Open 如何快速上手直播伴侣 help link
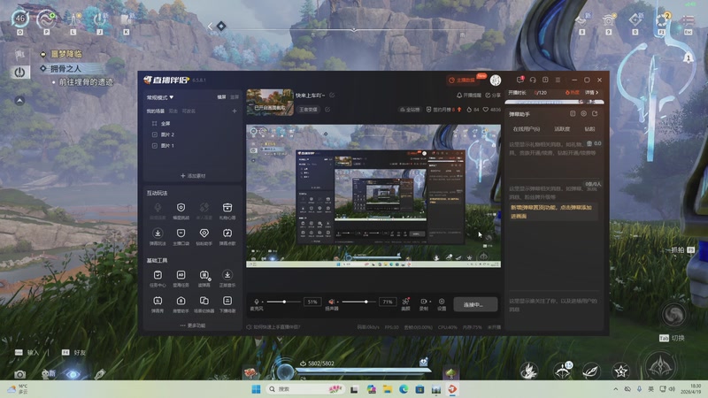The width and height of the screenshot is (708, 398). click(x=273, y=327)
